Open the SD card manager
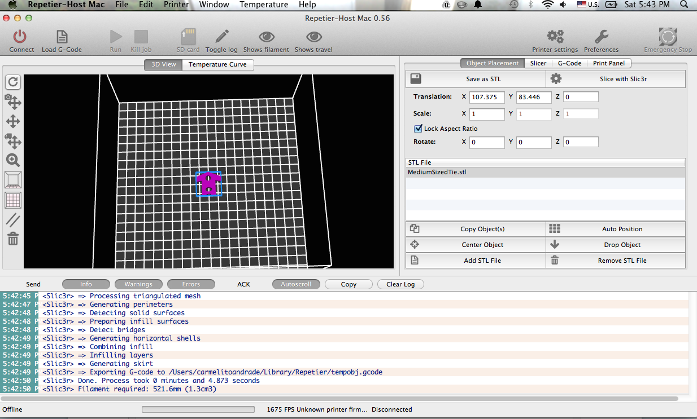 (188, 37)
